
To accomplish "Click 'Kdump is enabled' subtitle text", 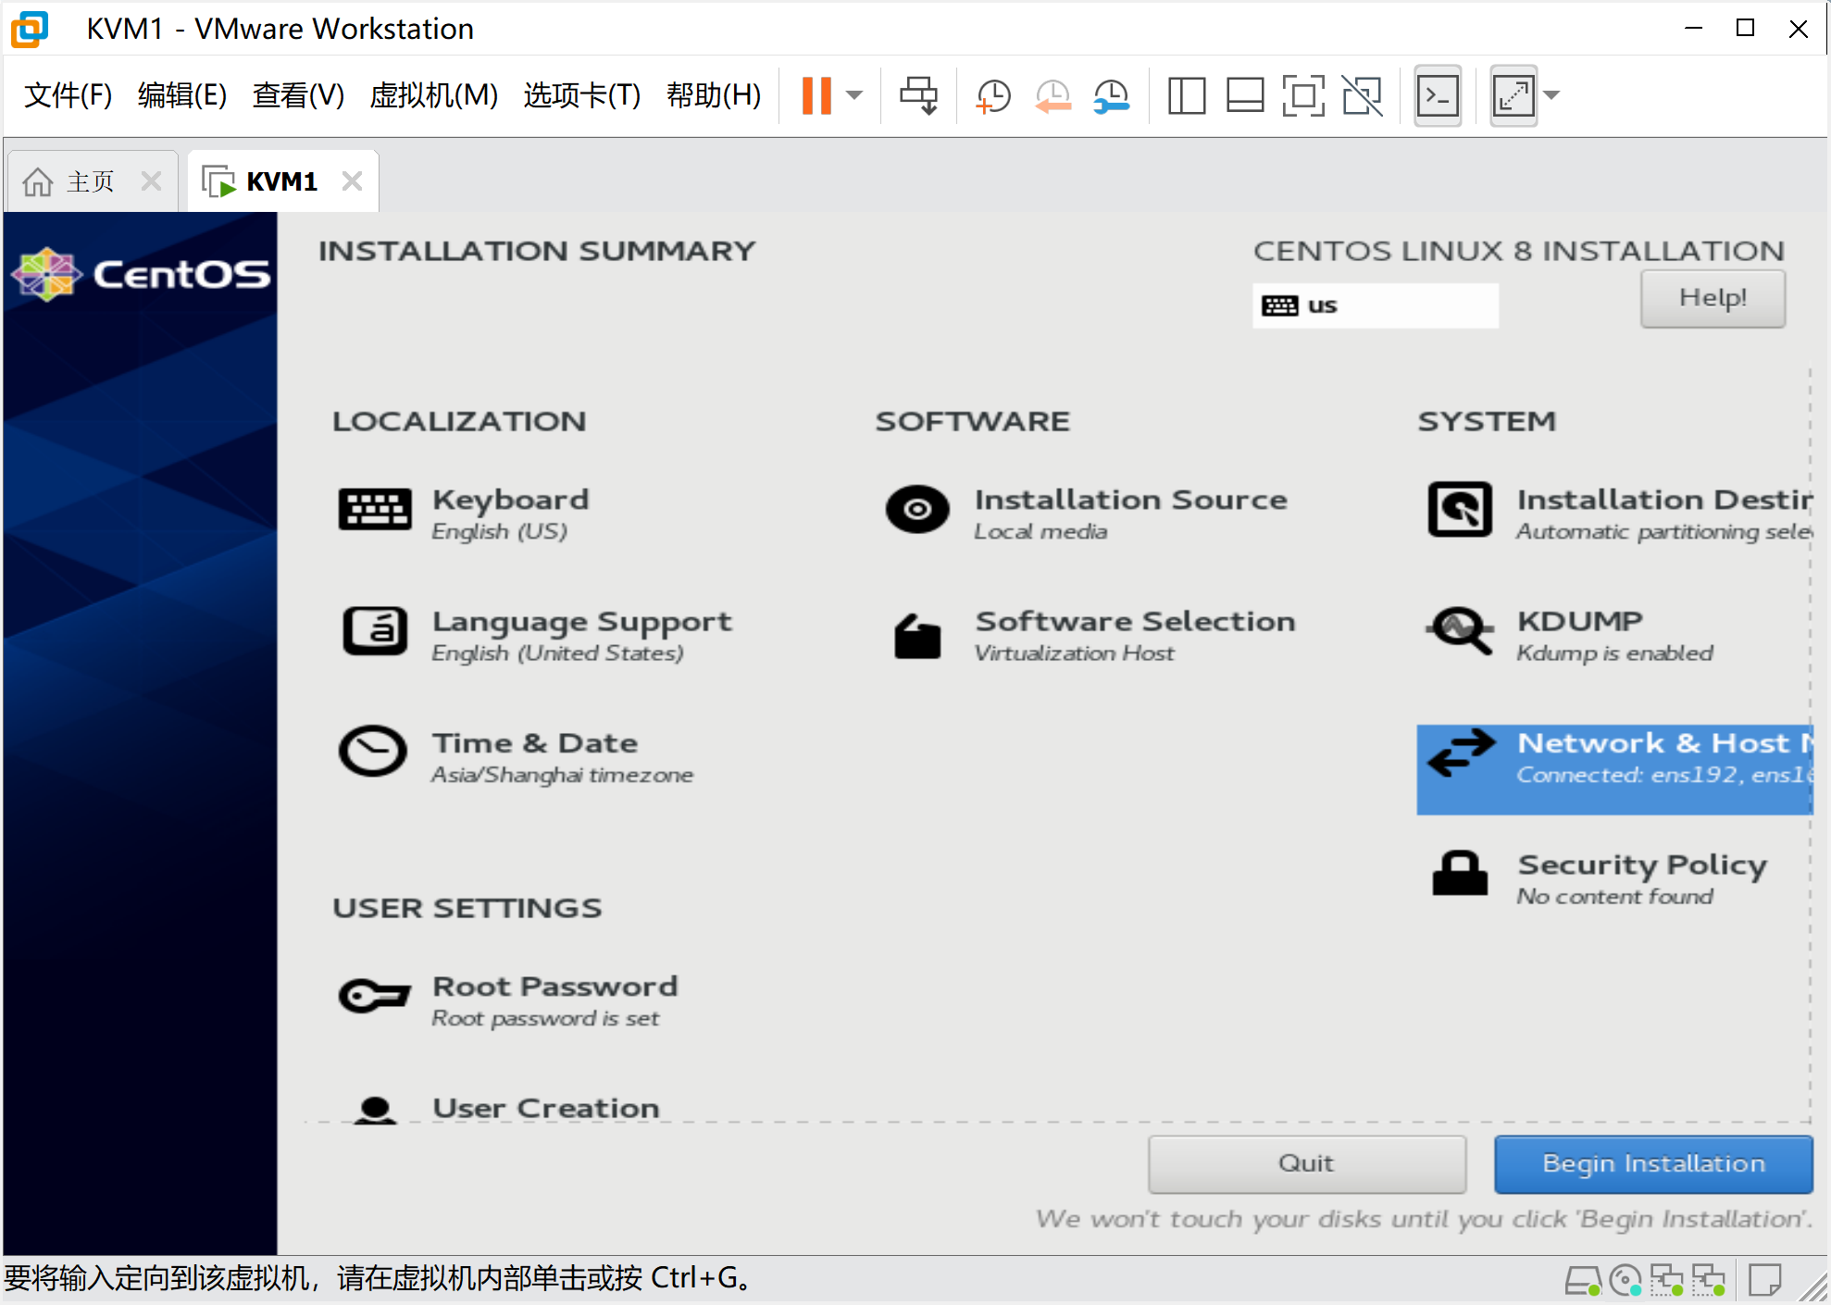I will [1614, 653].
